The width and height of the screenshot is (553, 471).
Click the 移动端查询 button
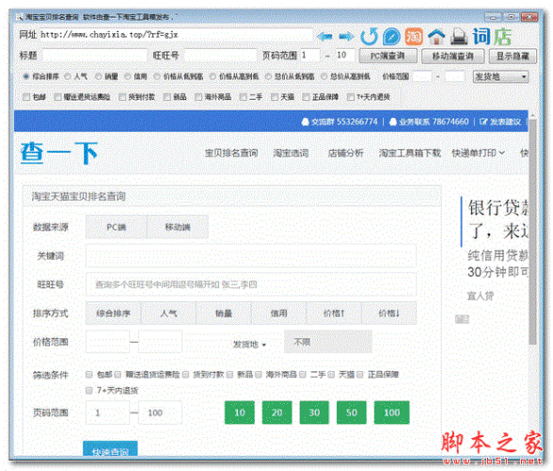coord(453,56)
